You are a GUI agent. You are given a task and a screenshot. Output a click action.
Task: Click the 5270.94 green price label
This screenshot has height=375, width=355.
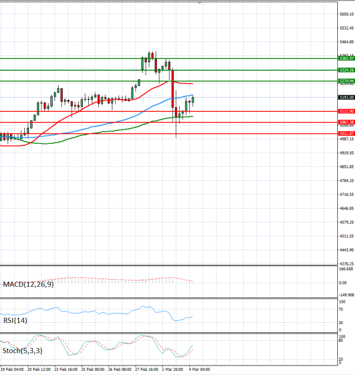[x=346, y=80]
